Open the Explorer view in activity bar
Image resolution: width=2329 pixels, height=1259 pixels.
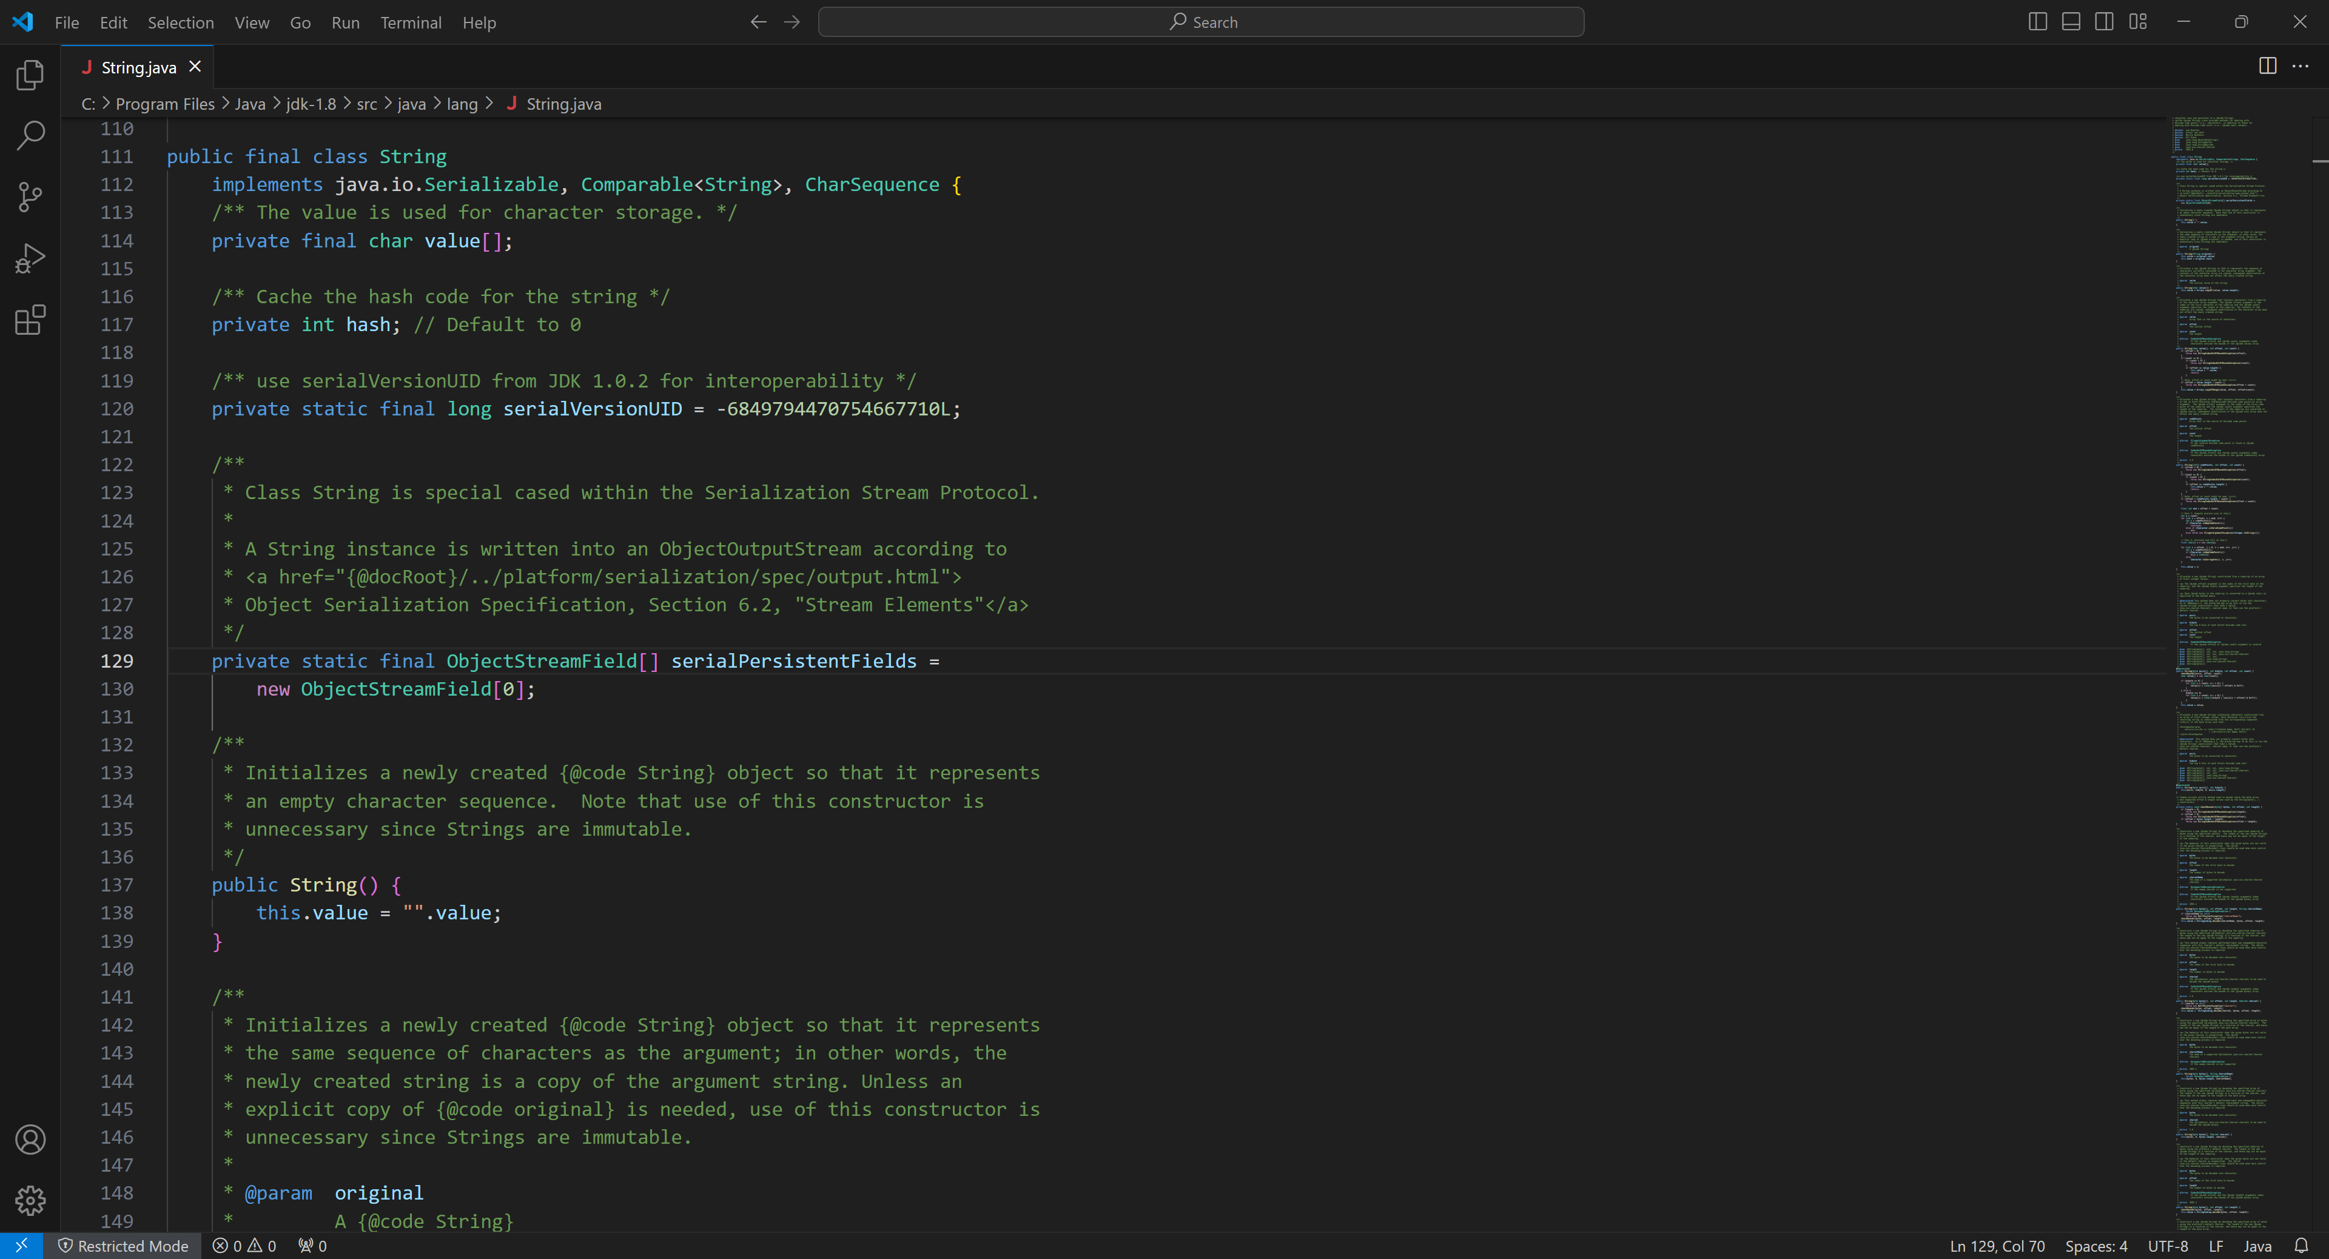[30, 75]
